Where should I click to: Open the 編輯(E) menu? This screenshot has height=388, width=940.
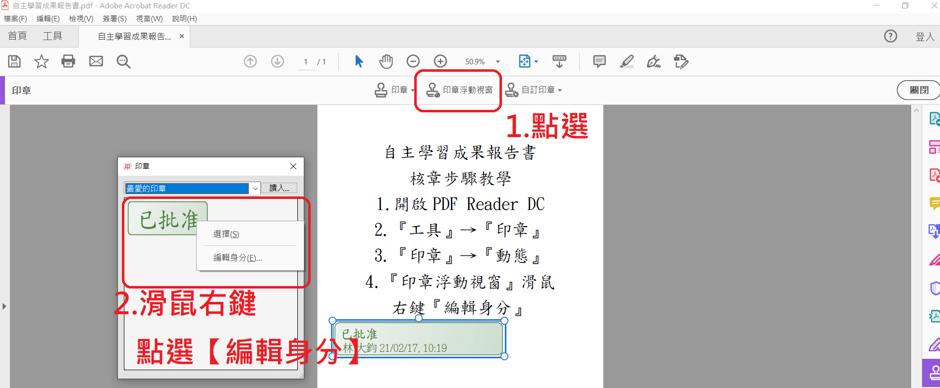click(48, 19)
